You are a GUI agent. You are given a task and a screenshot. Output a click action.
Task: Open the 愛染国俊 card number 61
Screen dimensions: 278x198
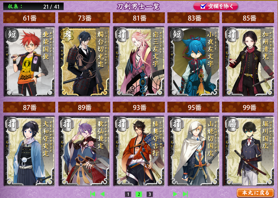pos(29,61)
